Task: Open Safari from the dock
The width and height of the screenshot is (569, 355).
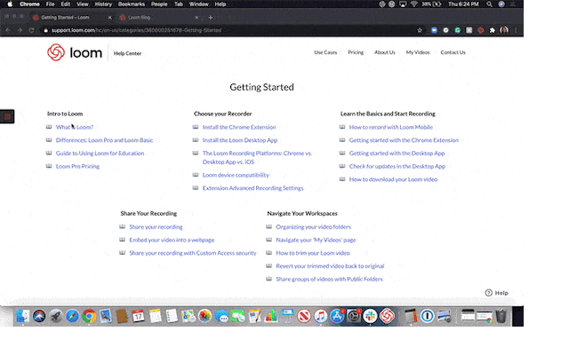Action: point(72,316)
